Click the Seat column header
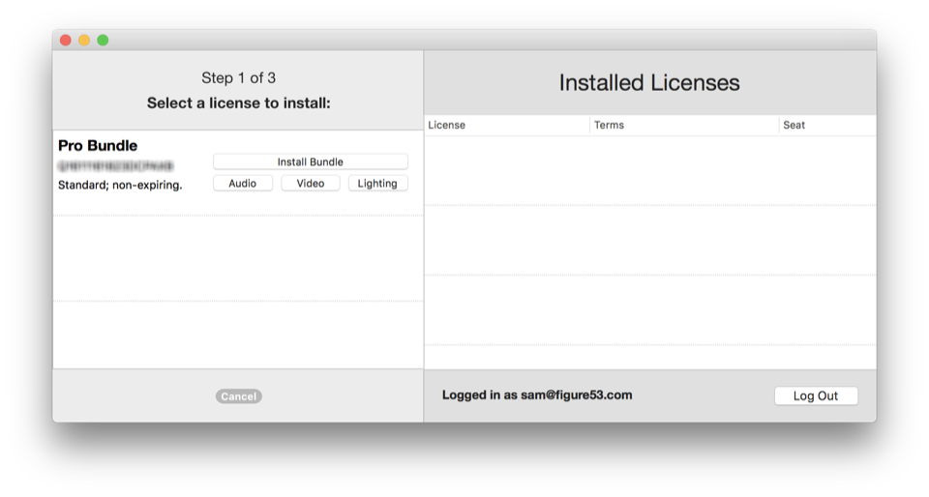929x497 pixels. tap(826, 125)
